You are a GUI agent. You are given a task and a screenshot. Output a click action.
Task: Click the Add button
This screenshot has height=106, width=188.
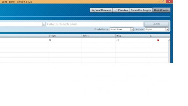[x=157, y=24]
